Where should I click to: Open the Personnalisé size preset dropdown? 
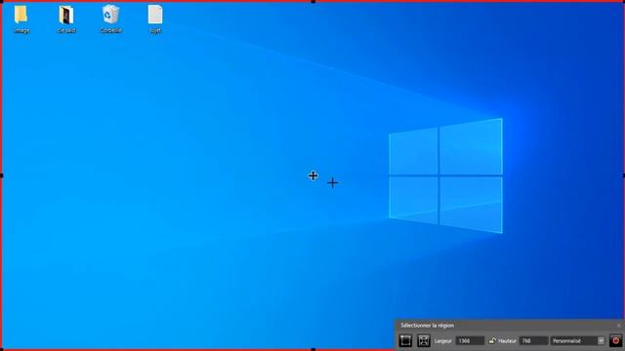577,341
